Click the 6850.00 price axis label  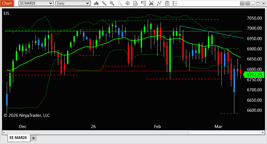(x=254, y=59)
